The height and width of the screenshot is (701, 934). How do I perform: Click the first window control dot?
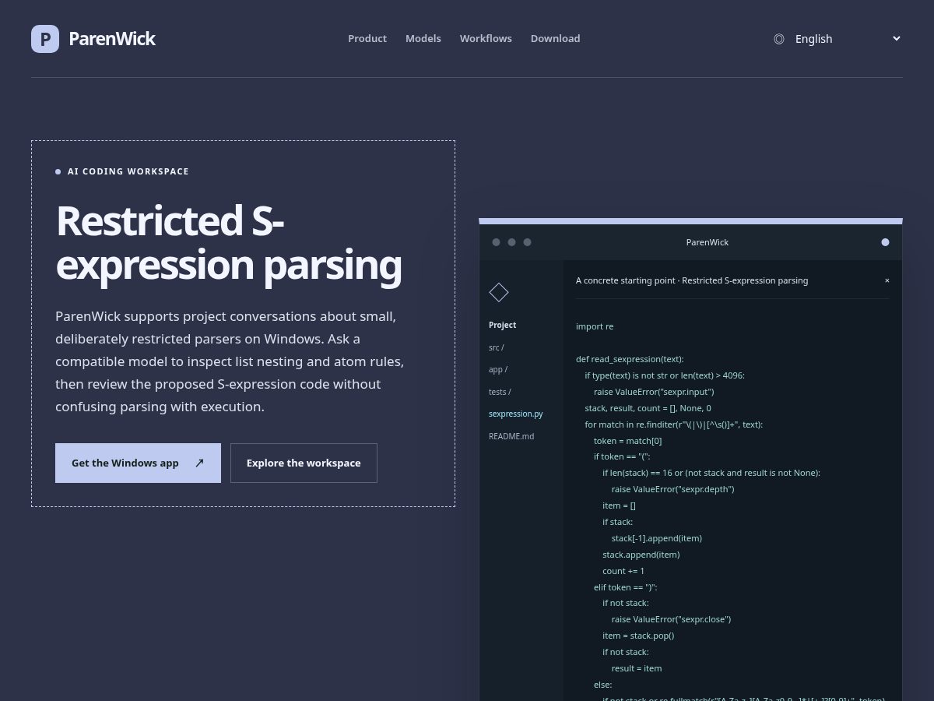pyautogui.click(x=496, y=242)
